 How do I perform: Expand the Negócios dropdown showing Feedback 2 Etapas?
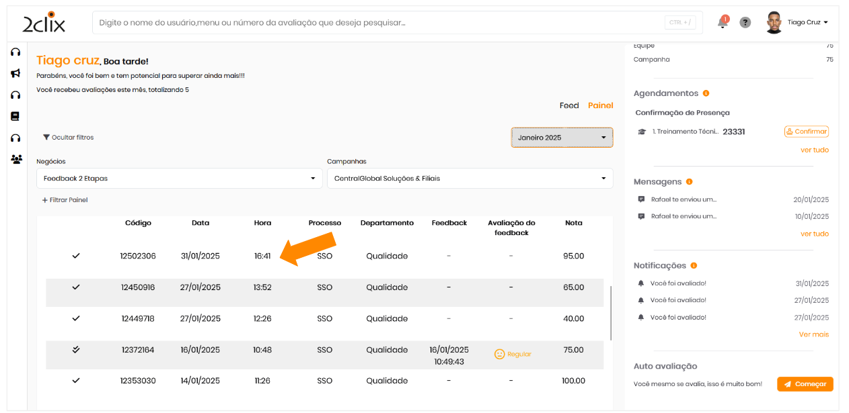click(179, 179)
